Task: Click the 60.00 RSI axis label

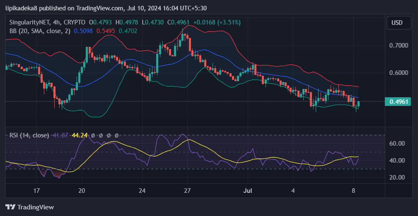Action: (x=397, y=144)
